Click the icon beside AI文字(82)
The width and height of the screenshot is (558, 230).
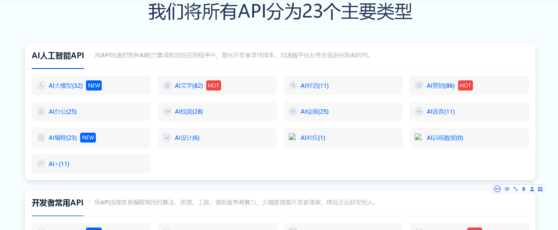click(x=167, y=86)
